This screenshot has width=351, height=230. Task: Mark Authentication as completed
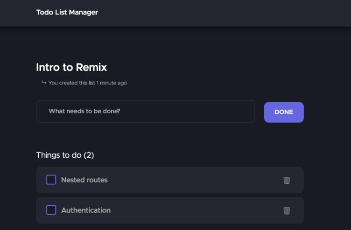tap(51, 210)
